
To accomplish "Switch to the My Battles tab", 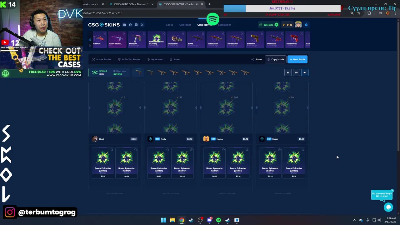I will (155, 59).
